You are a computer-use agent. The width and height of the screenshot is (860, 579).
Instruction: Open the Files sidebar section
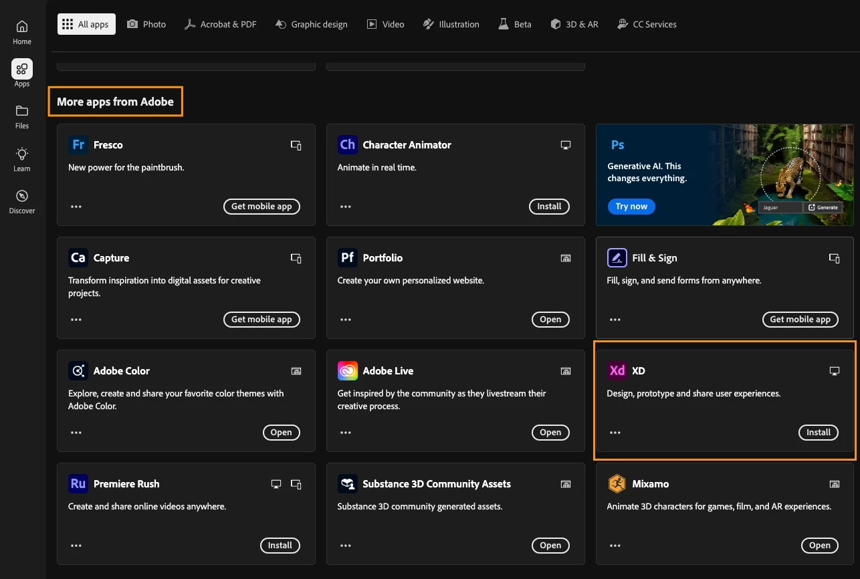point(22,116)
